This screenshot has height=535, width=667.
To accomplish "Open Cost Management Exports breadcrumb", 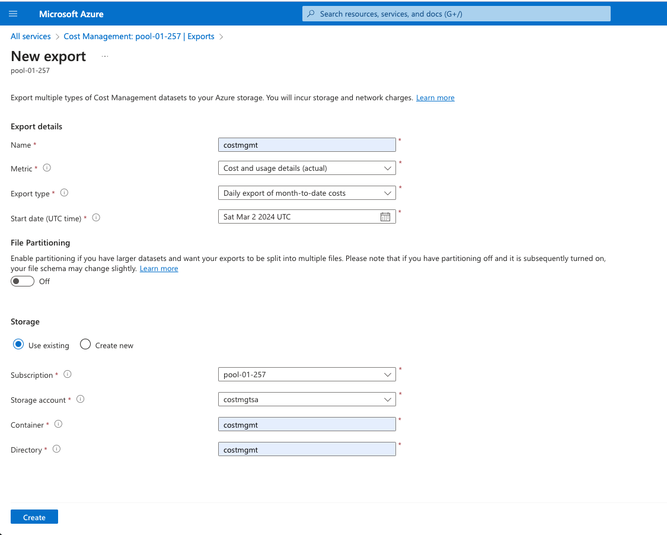I will click(x=139, y=36).
